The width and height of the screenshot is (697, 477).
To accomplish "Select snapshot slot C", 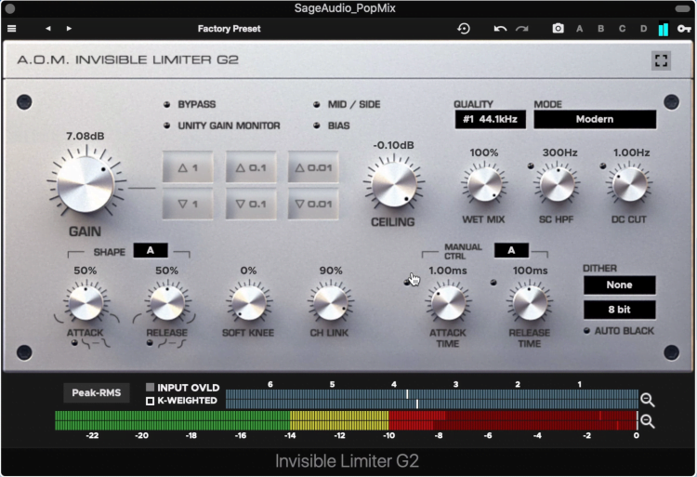I will click(x=623, y=29).
